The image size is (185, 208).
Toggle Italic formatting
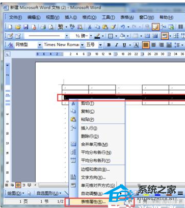[117, 45]
